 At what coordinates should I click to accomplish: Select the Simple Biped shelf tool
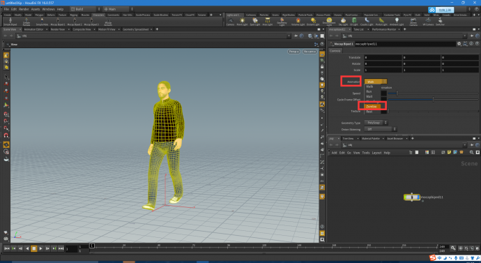click(x=10, y=22)
